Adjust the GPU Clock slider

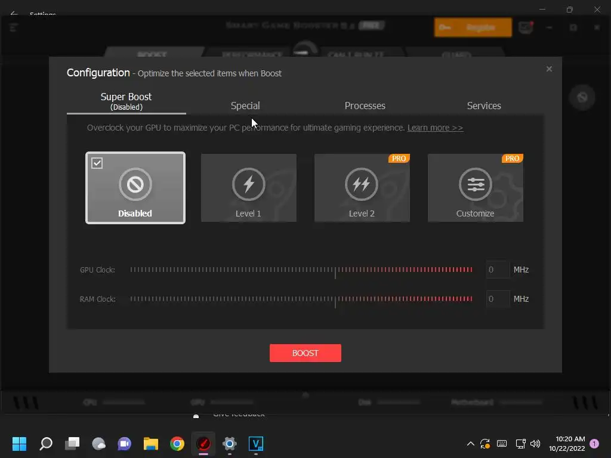click(301, 270)
